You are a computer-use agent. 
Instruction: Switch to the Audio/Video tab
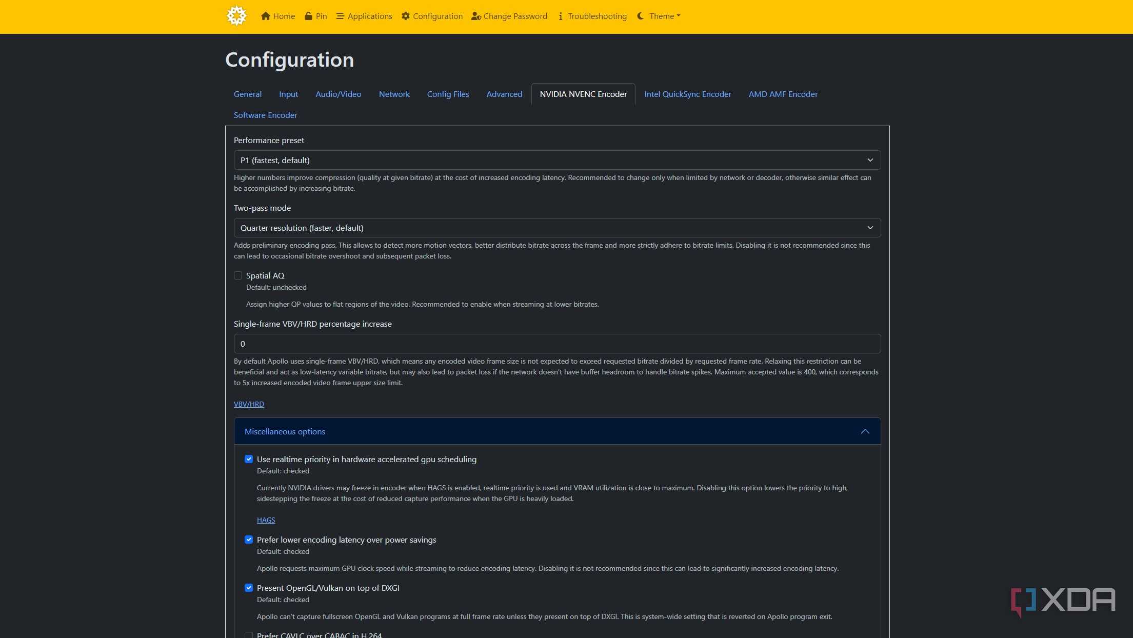[338, 94]
